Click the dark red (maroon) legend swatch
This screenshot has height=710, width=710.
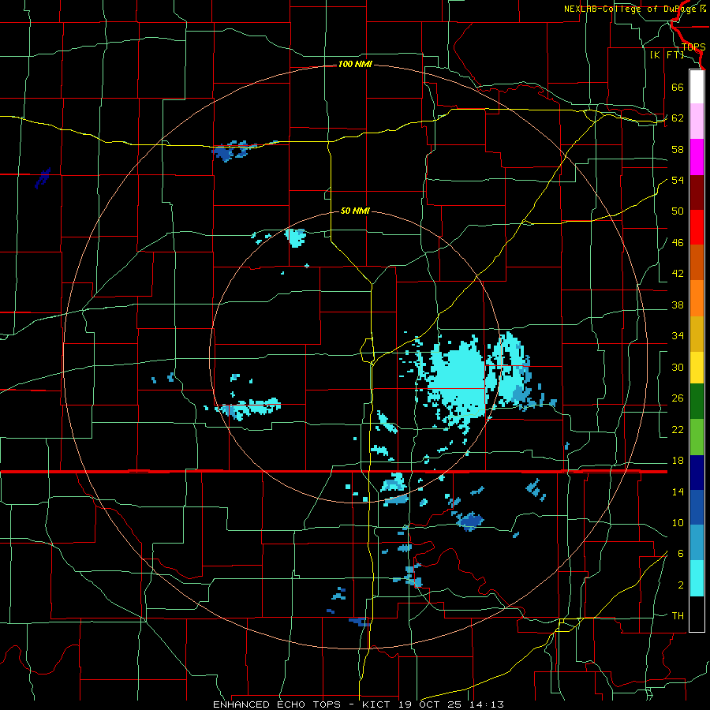[697, 192]
